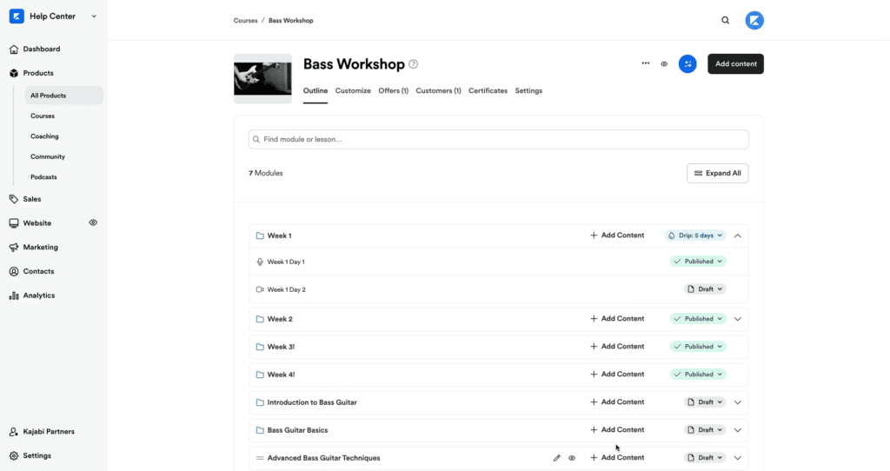Expand the Advanced Bass Guitar Techniques chevron
The image size is (890, 471).
(x=738, y=458)
